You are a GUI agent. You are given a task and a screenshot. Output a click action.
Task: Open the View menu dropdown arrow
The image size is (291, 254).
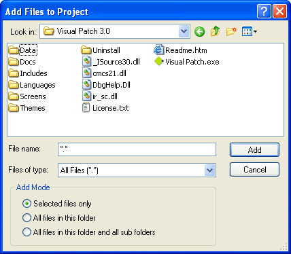(256, 32)
